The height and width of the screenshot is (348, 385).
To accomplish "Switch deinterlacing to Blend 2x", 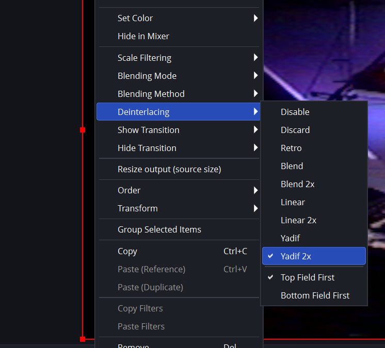I will [x=297, y=184].
